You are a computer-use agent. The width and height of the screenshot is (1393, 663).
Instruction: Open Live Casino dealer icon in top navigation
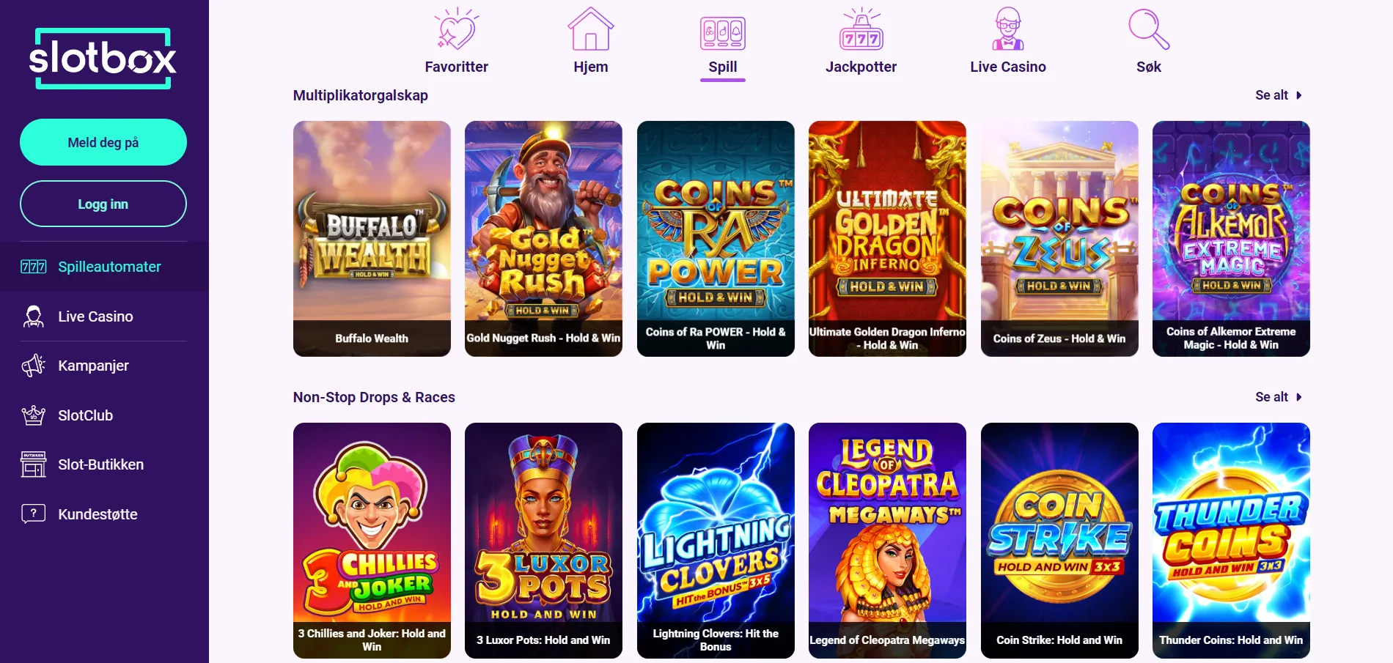pyautogui.click(x=1007, y=29)
